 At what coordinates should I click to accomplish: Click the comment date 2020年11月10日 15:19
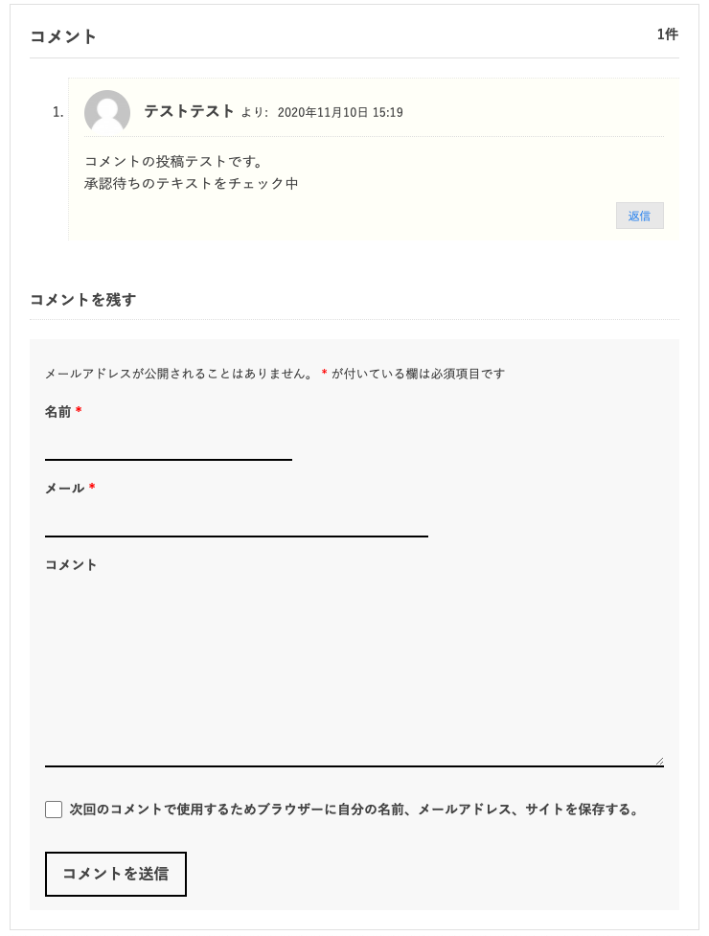[x=339, y=113]
